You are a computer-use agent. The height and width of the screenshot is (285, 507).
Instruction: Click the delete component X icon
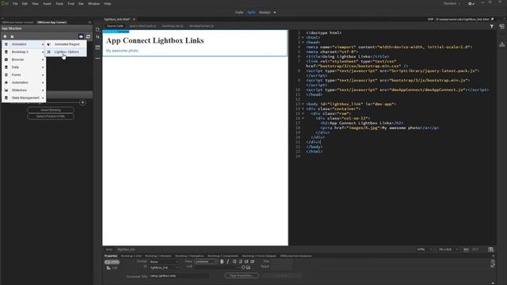(x=13, y=36)
